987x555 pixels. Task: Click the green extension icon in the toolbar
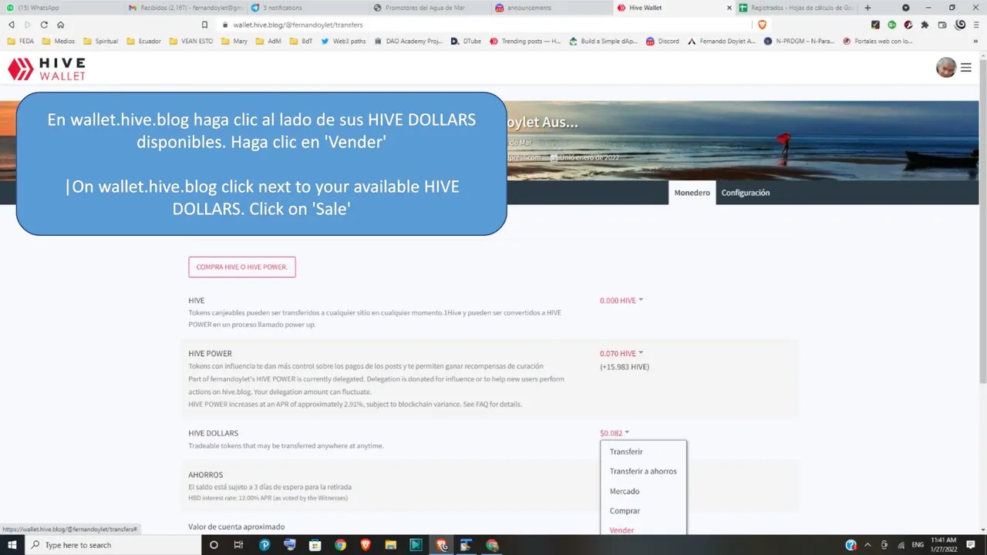[892, 25]
